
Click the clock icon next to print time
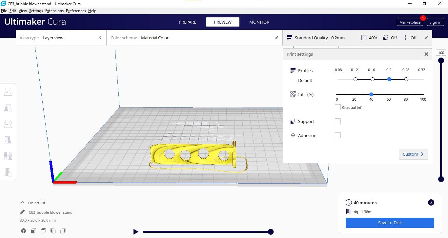point(349,203)
